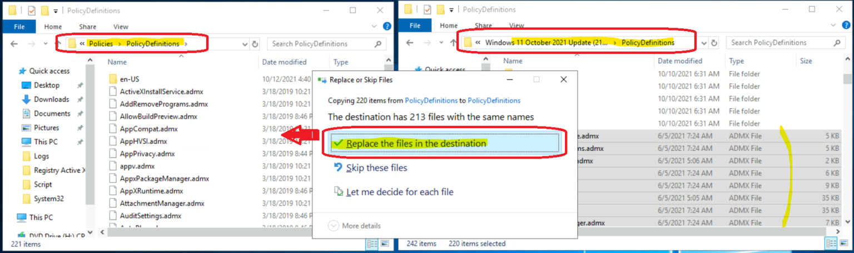Click en-US folder icon in left file list
The image size is (854, 253).
(113, 79)
